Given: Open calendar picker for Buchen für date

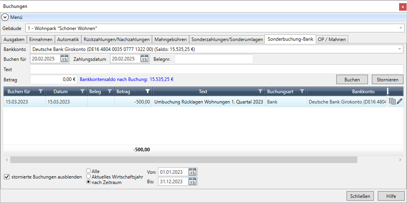Looking at the screenshot, I should (64, 59).
